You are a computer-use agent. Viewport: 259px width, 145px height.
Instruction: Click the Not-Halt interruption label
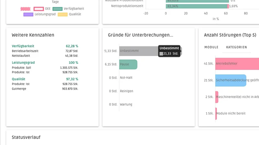point(126,78)
